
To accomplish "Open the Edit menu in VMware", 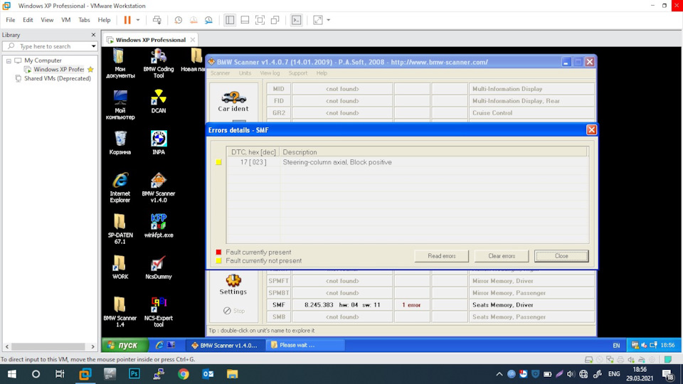I will click(28, 20).
